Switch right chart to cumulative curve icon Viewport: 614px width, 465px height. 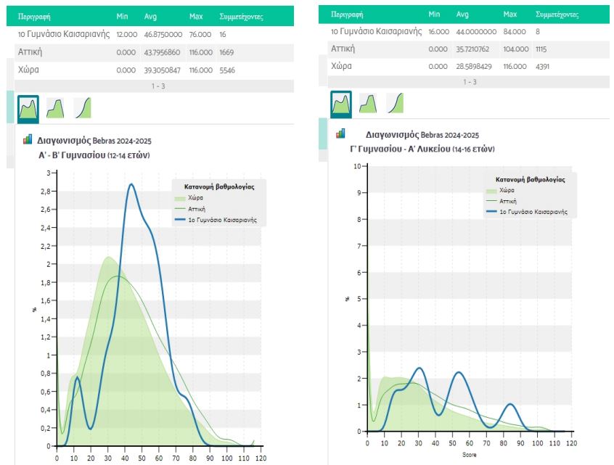(x=396, y=104)
